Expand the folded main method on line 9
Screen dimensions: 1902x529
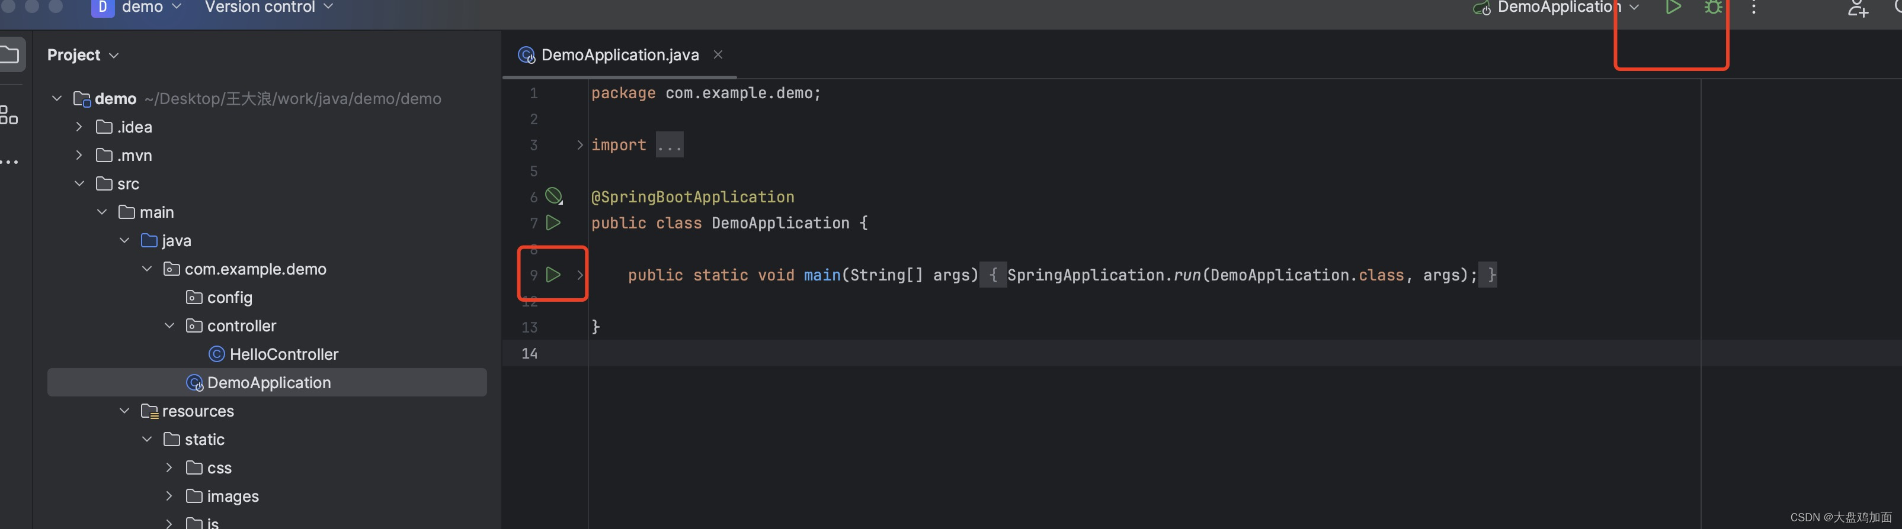point(579,275)
